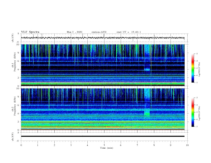
Task: Click the "5" tick on ch.1(V) axis
Action: click(18, 34)
